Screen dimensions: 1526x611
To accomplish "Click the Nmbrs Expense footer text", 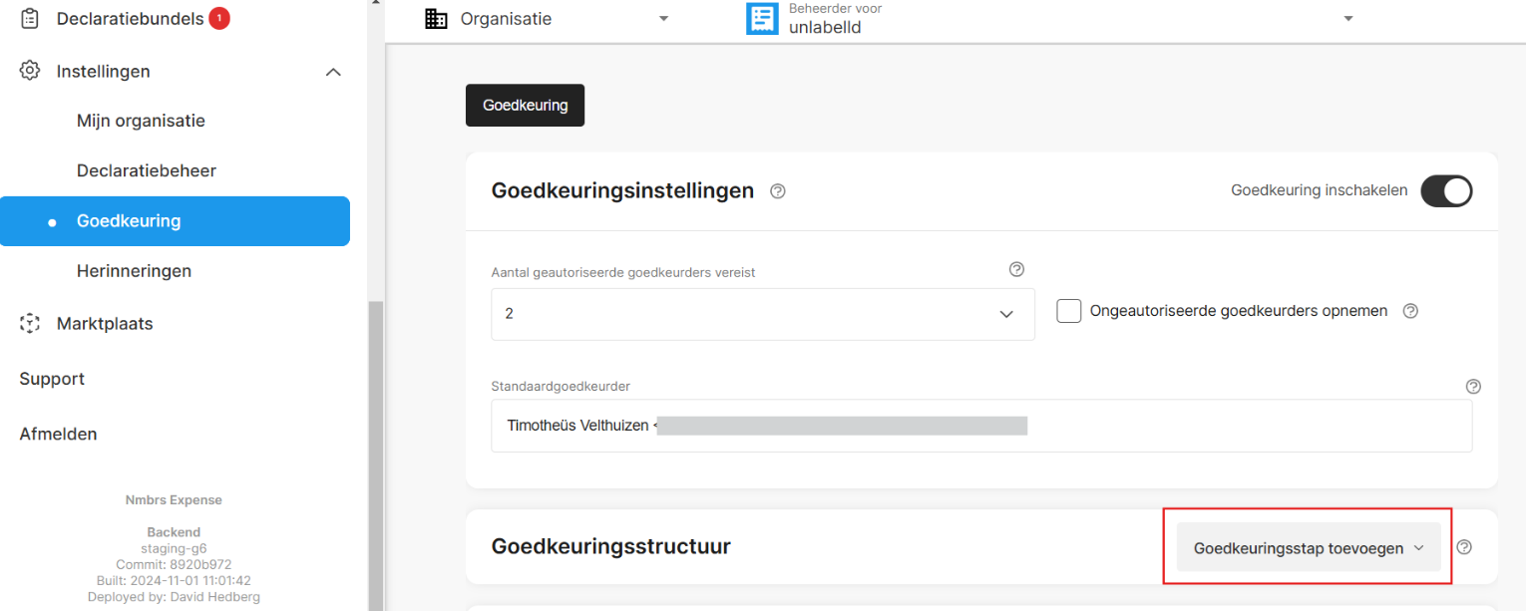I will (174, 500).
